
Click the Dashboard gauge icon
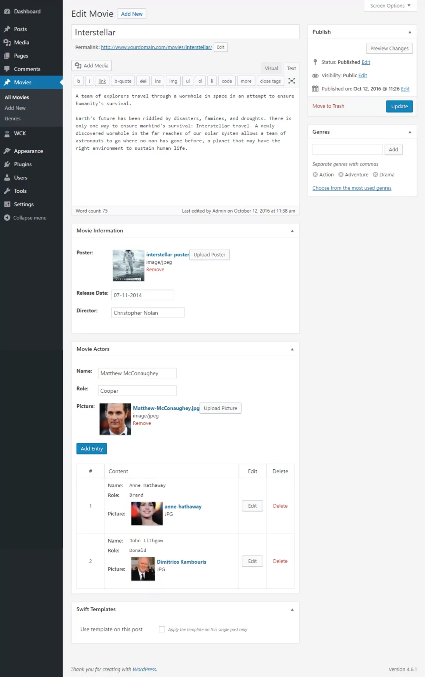[7, 11]
